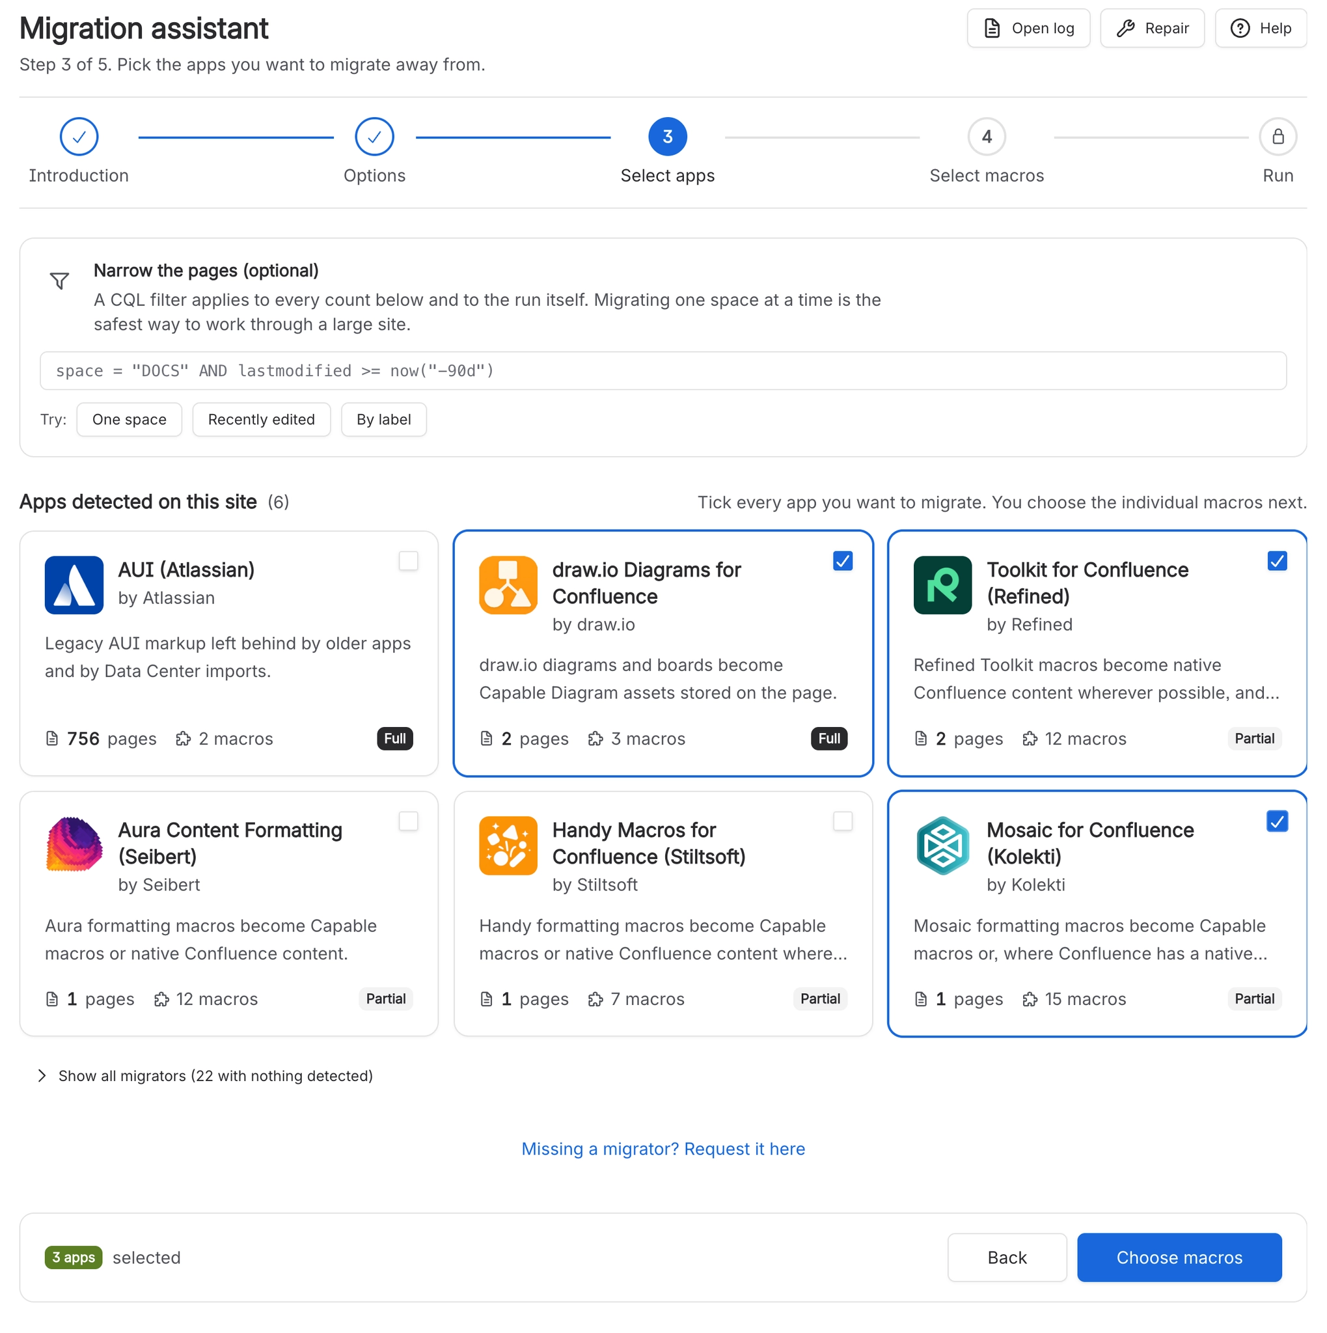Click the AUI (Atlassian) app logo
This screenshot has width=1327, height=1333.
click(74, 585)
